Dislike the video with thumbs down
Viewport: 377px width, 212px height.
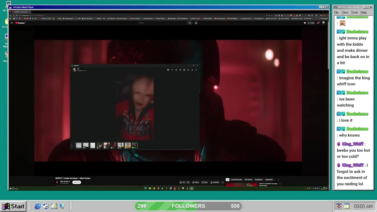pos(188,182)
